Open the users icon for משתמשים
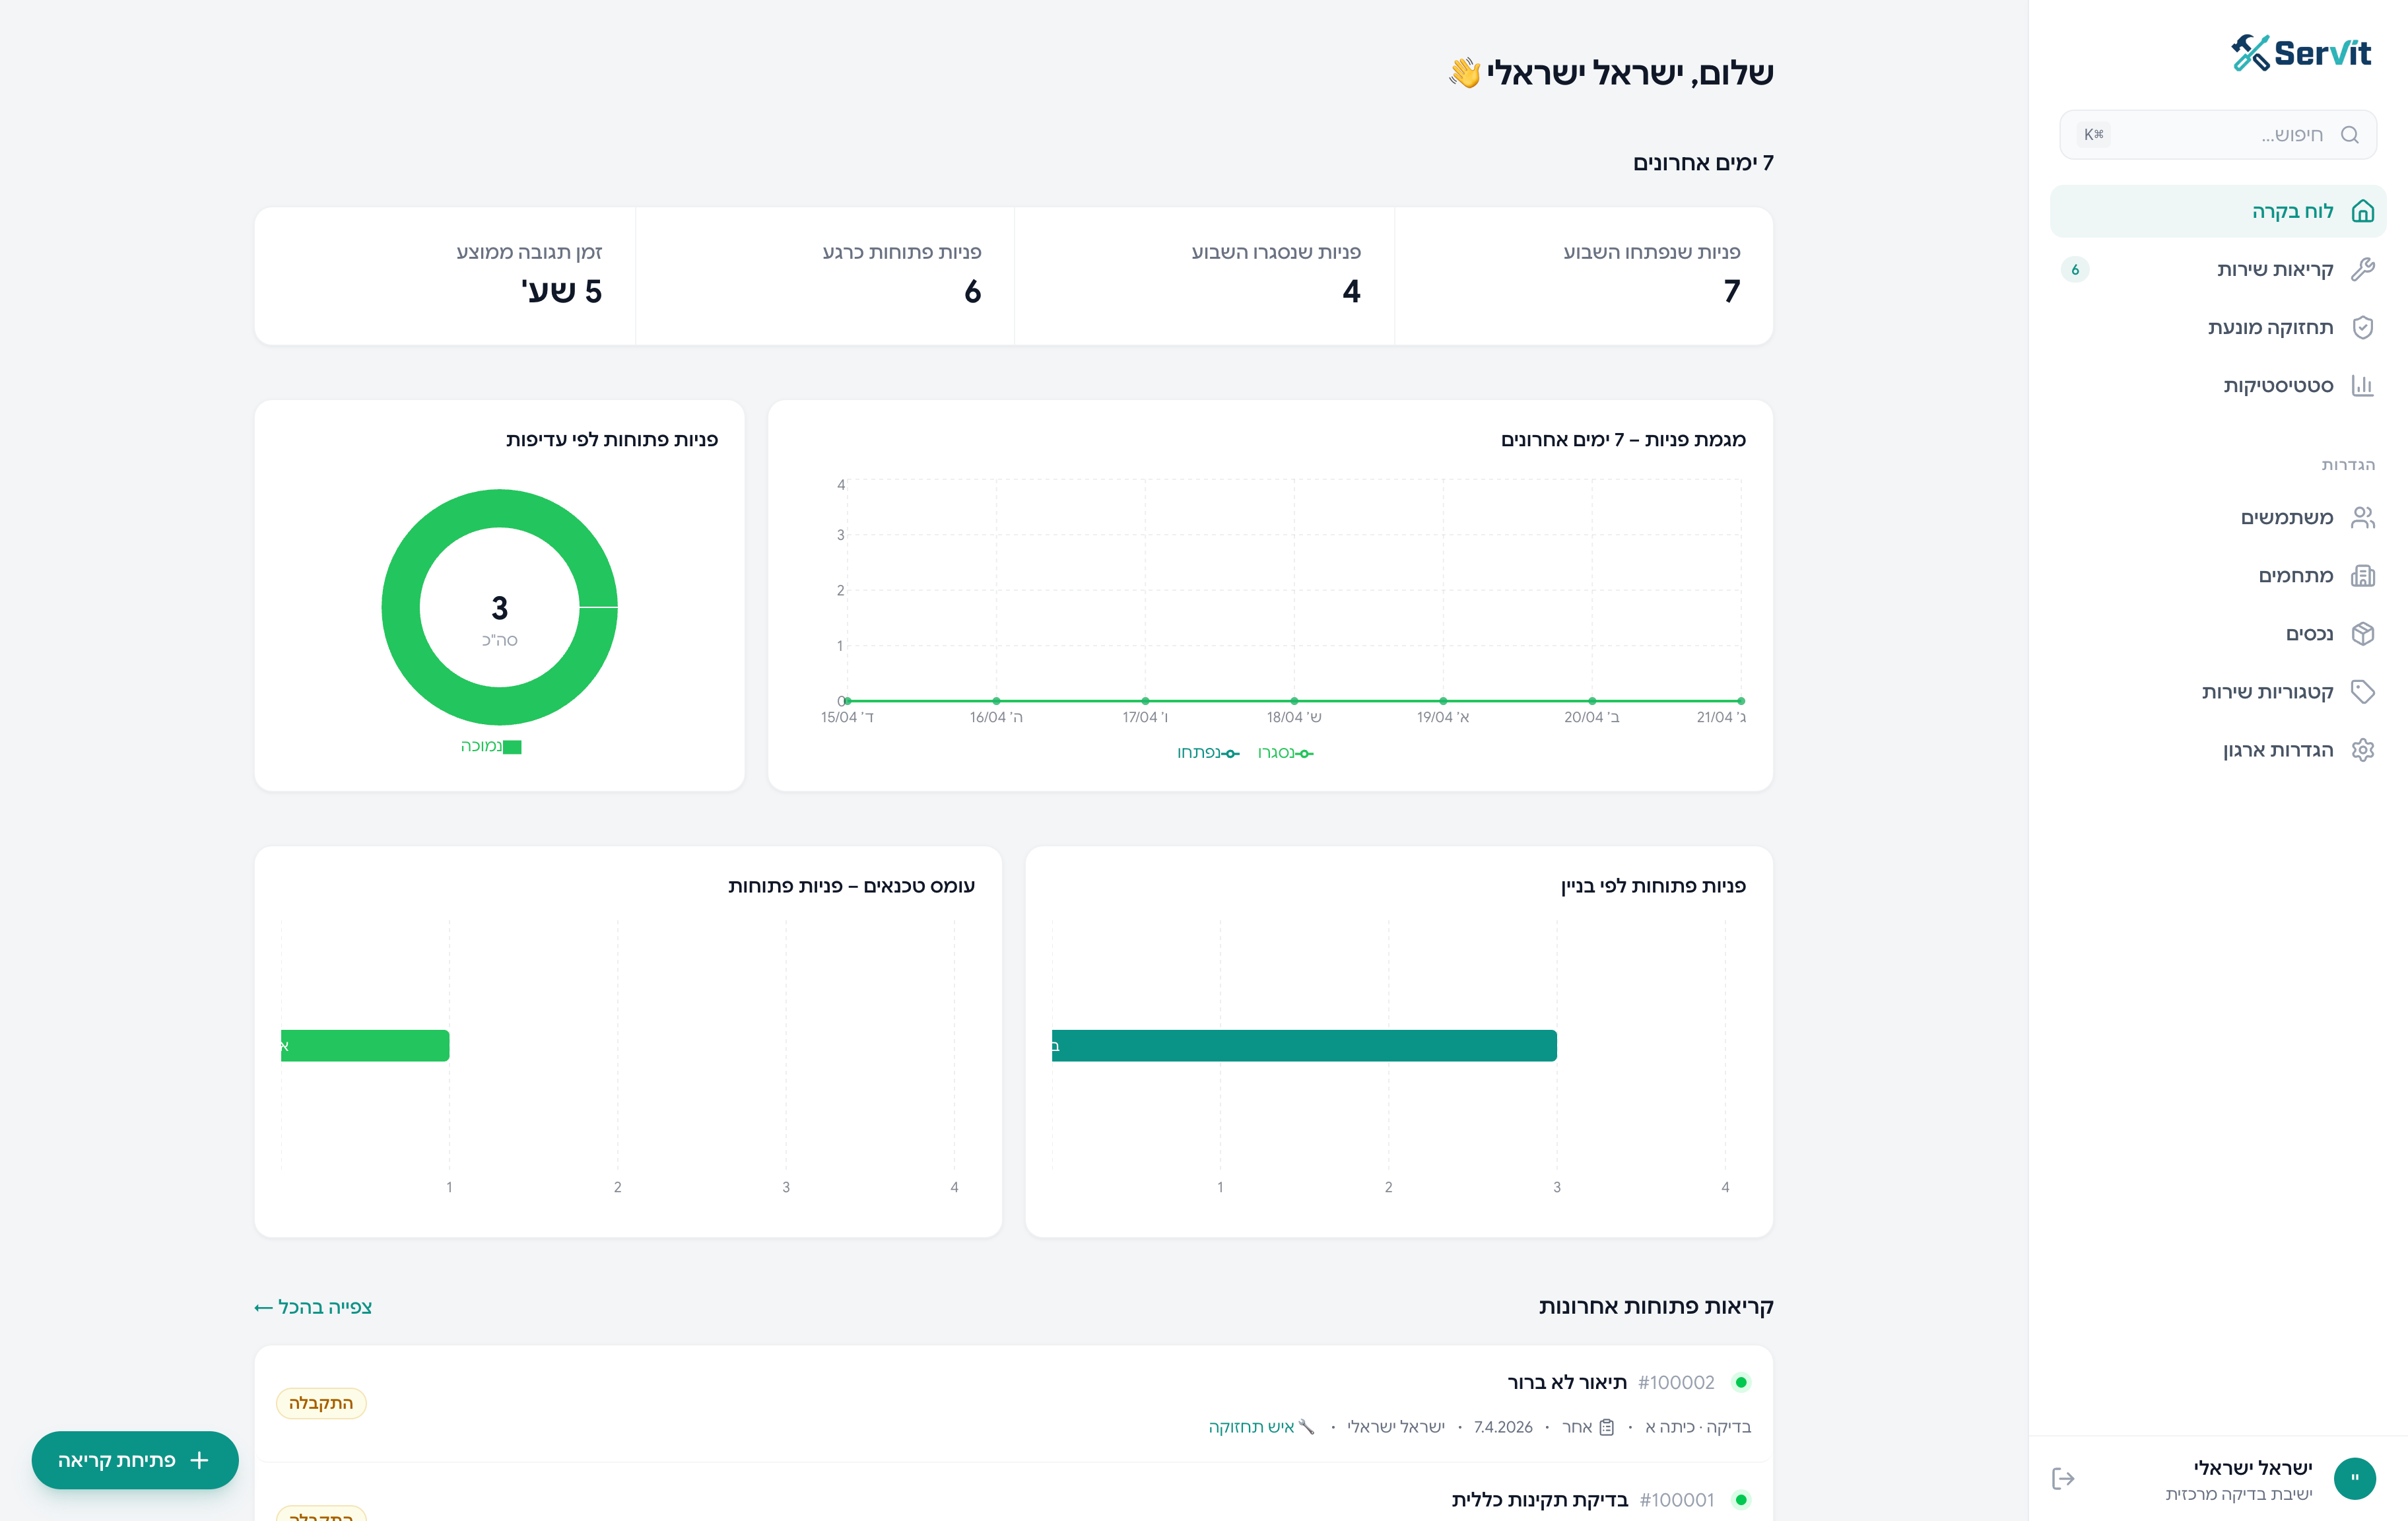This screenshot has height=1521, width=2408. click(x=2362, y=517)
